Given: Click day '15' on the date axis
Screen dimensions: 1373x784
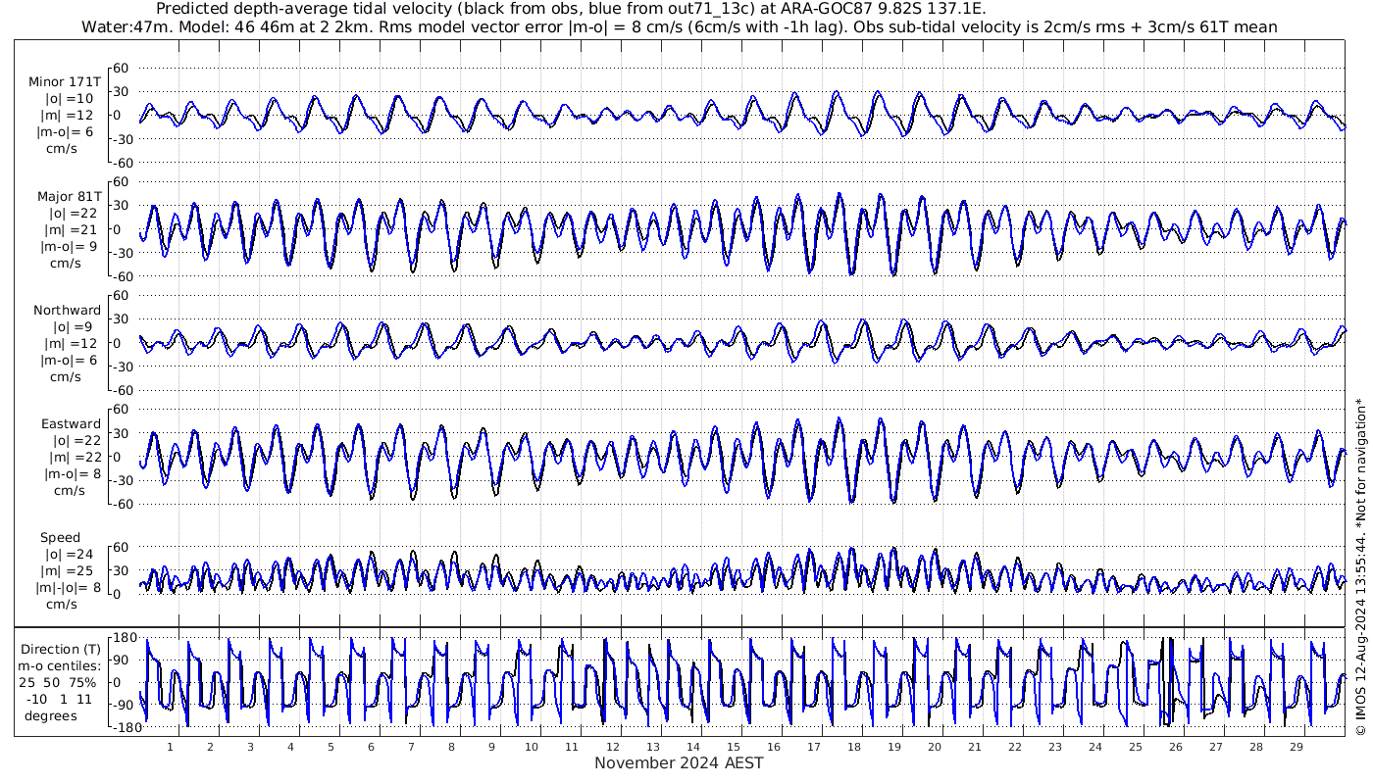Looking at the screenshot, I should tap(733, 746).
